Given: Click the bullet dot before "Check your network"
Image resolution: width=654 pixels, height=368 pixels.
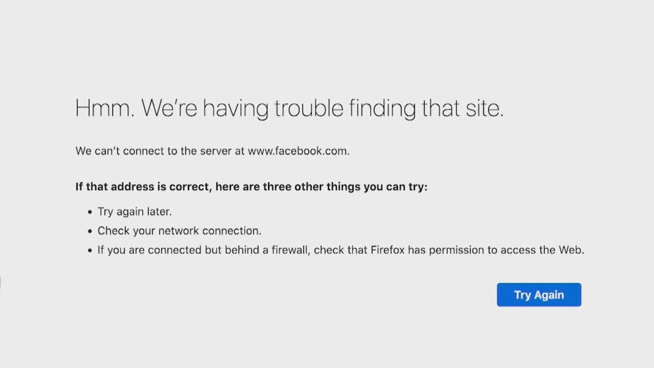Looking at the screenshot, I should (x=90, y=232).
